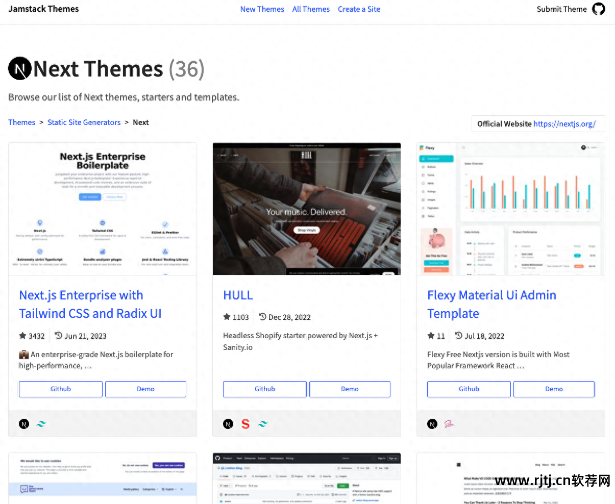Image resolution: width=615 pixels, height=504 pixels.
Task: Open the cookie banner theme thumbnail
Action: click(x=103, y=478)
